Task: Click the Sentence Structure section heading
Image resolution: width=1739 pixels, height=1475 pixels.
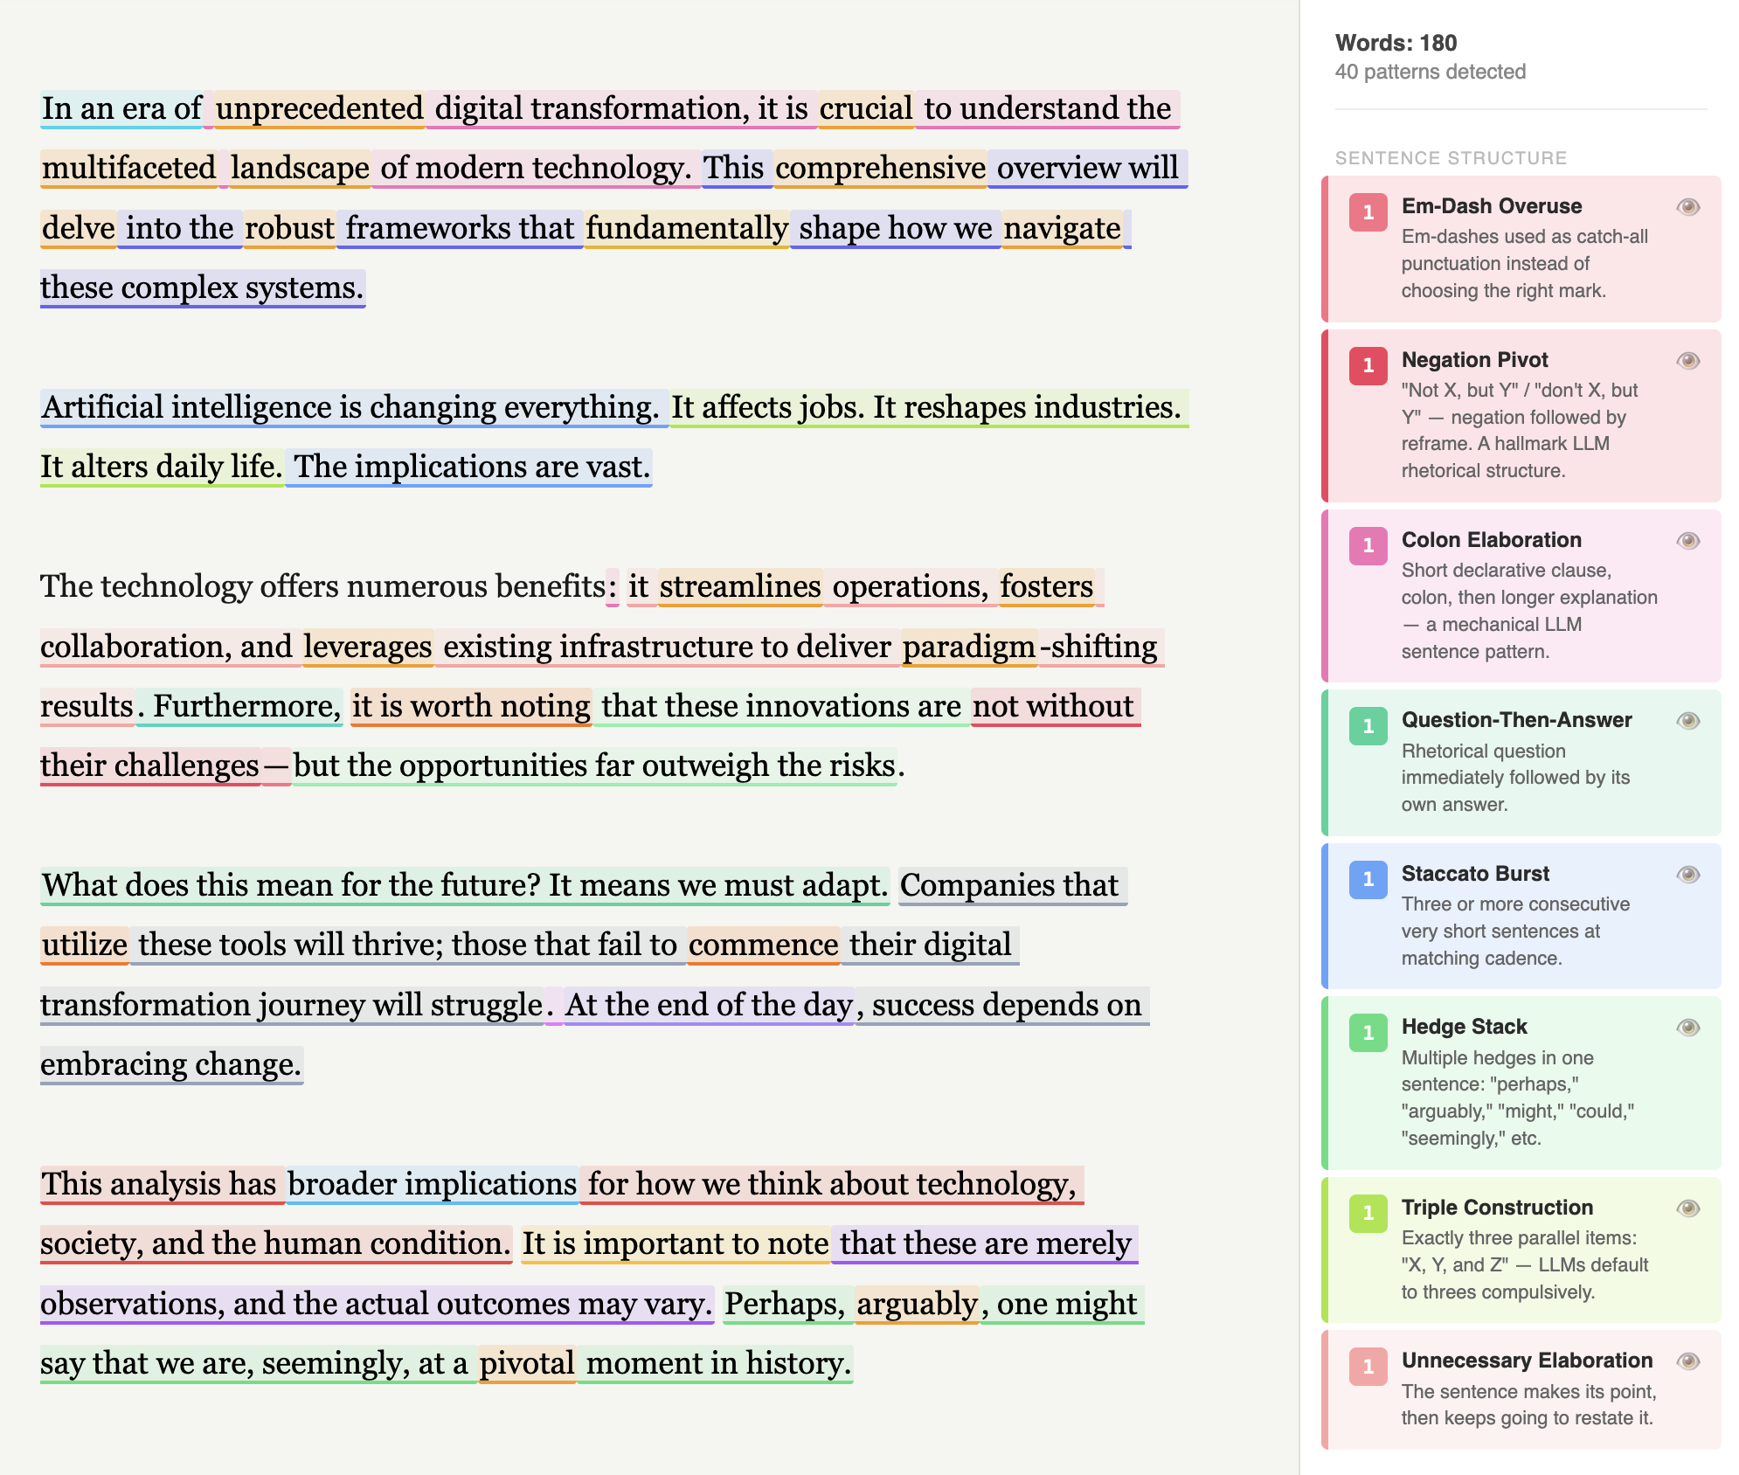Action: pos(1451,158)
